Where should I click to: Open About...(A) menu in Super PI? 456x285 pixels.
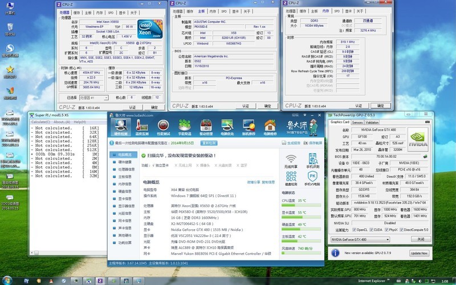(62, 122)
